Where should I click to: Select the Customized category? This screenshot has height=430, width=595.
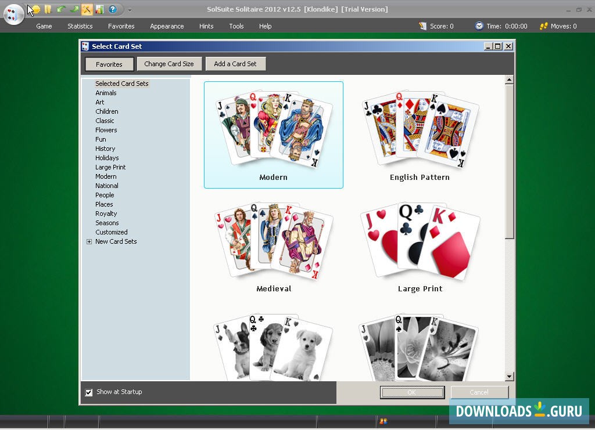click(112, 232)
